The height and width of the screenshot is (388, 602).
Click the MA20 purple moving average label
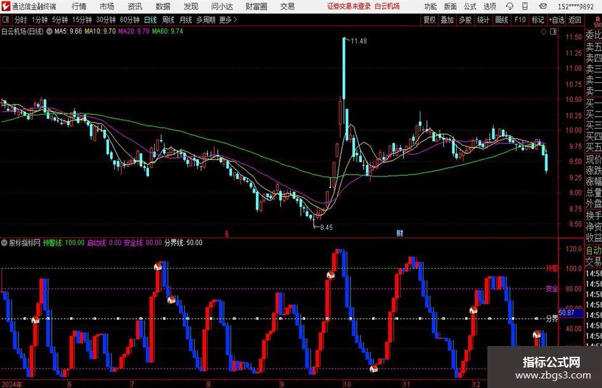(134, 31)
